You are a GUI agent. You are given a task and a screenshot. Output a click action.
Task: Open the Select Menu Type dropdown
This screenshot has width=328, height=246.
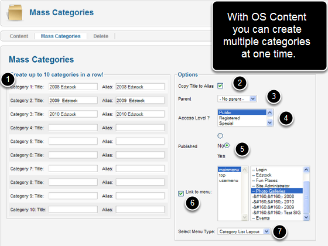244,231
